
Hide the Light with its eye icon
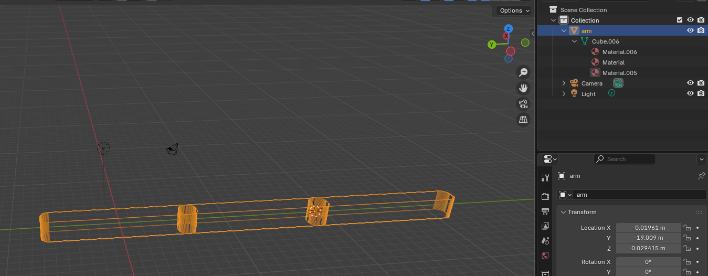(x=690, y=93)
